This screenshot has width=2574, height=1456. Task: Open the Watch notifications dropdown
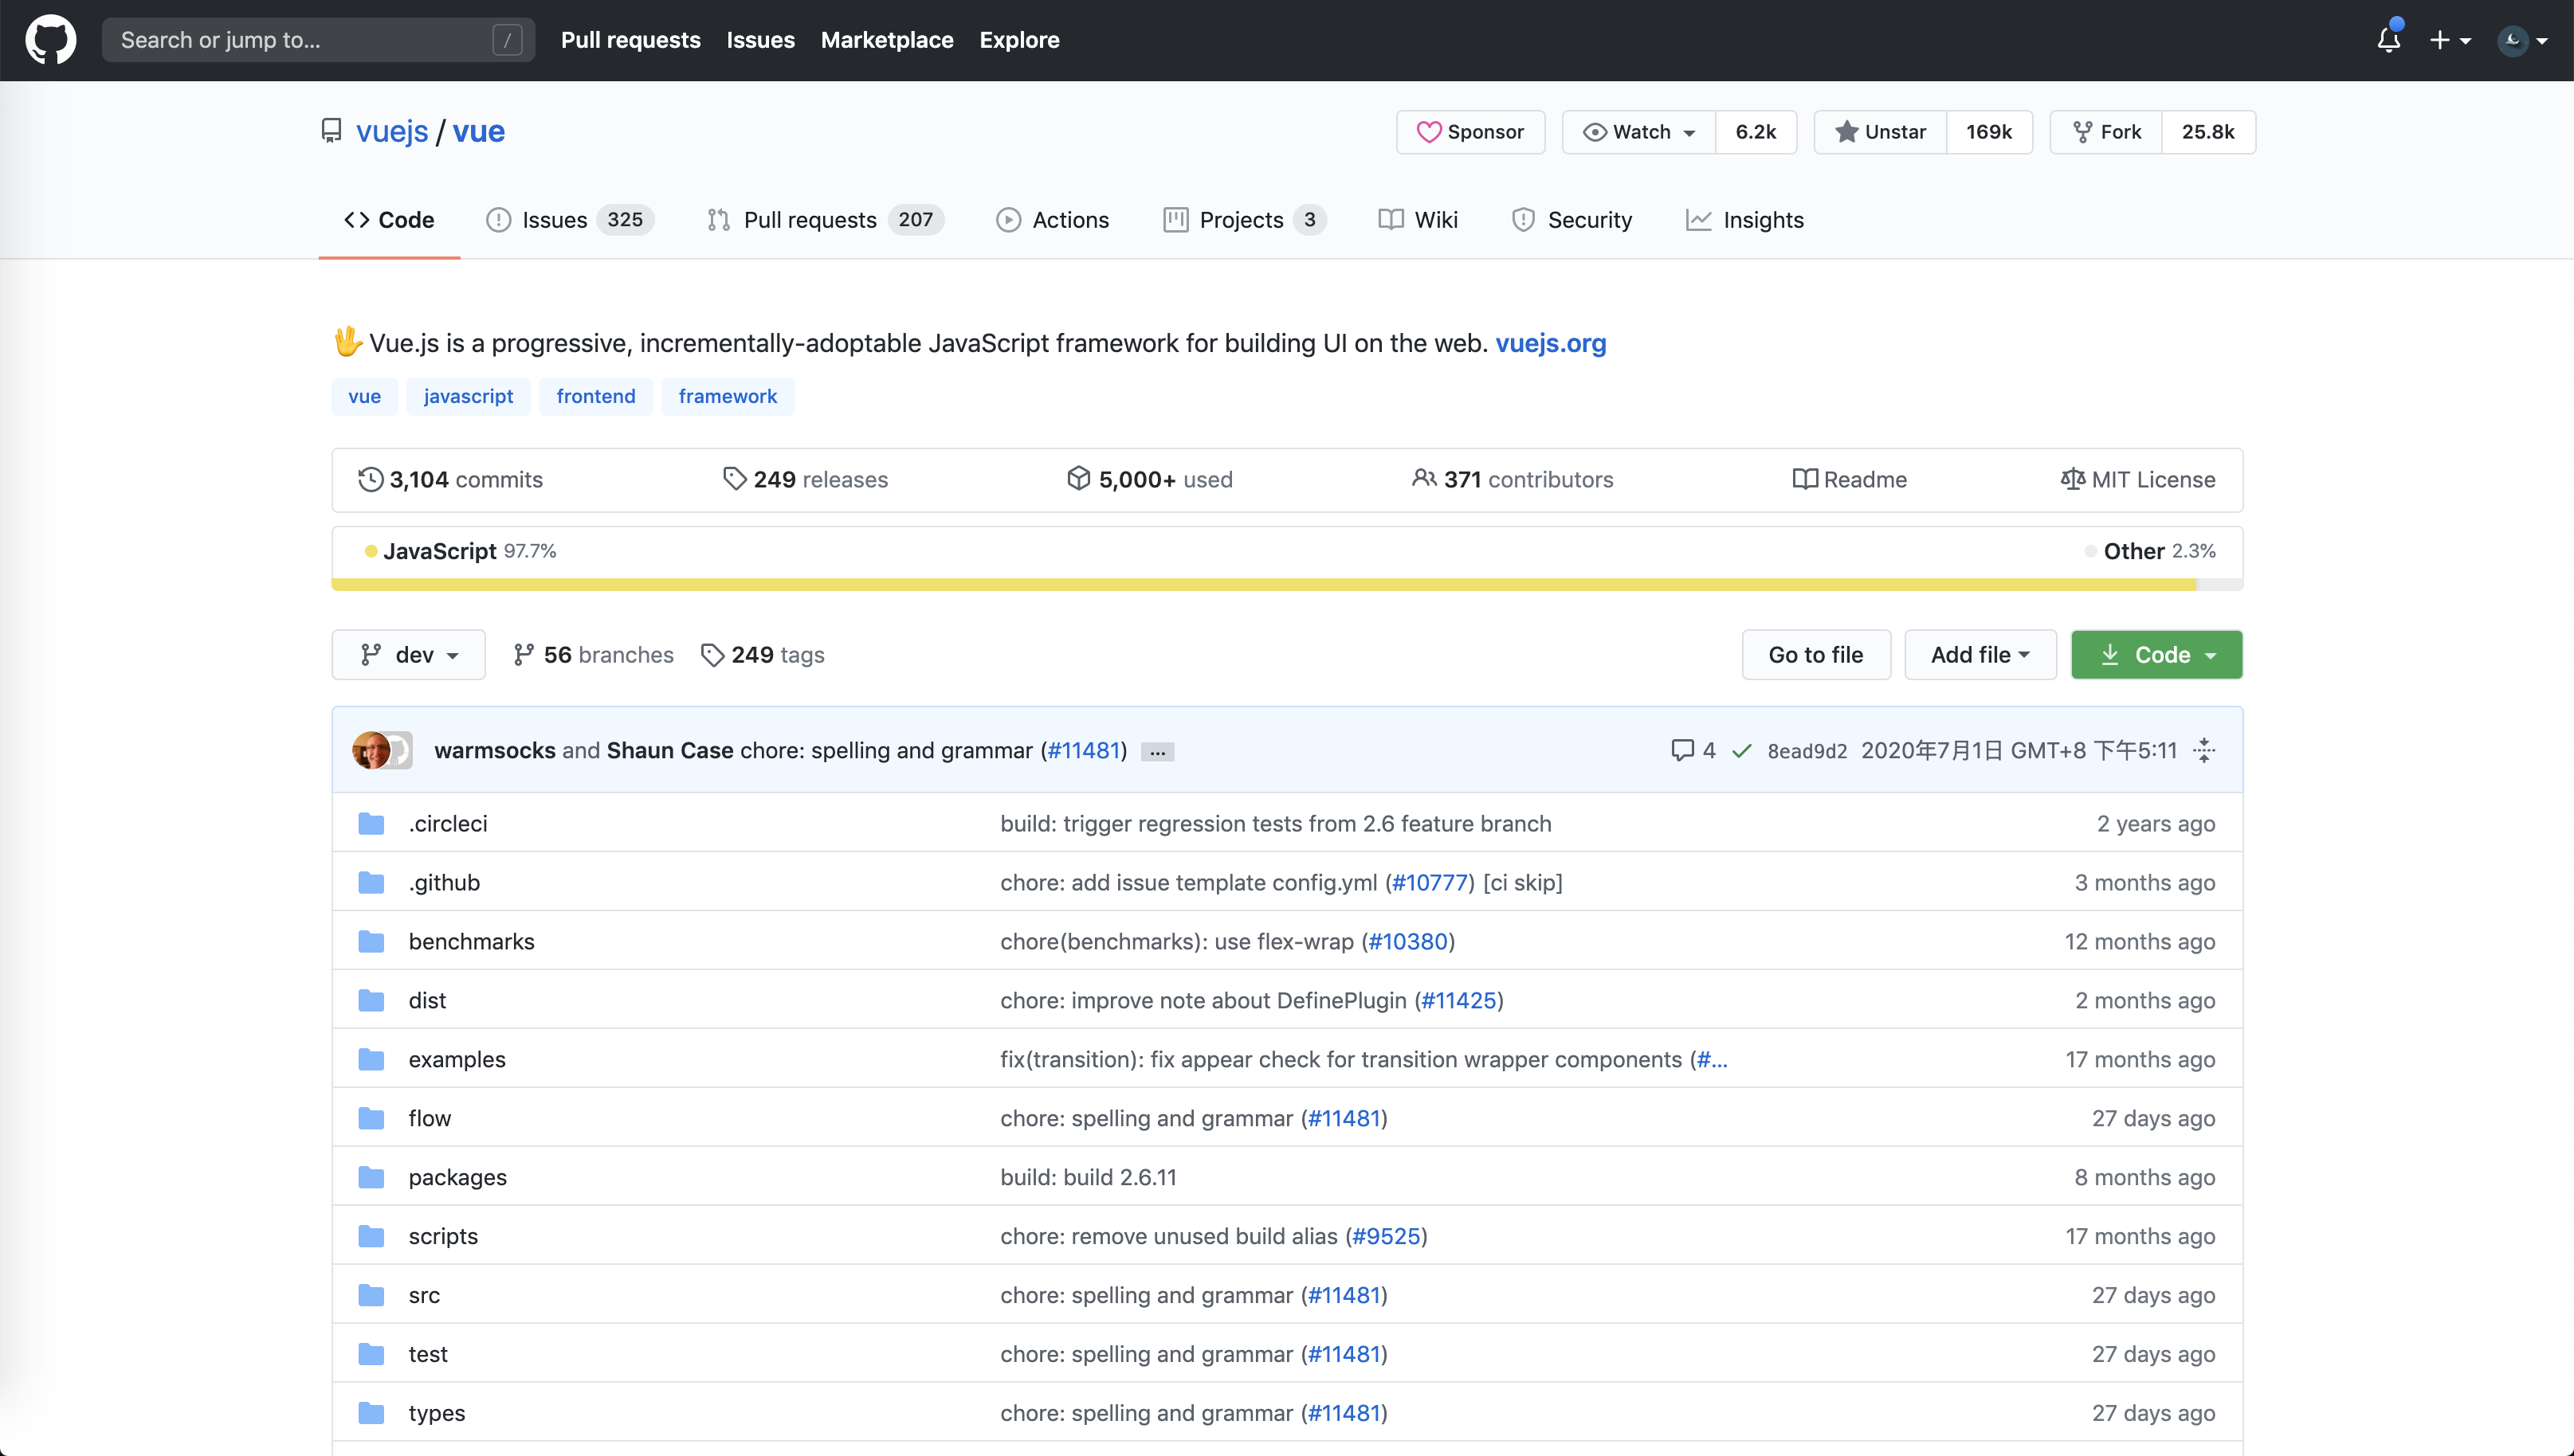point(1638,132)
